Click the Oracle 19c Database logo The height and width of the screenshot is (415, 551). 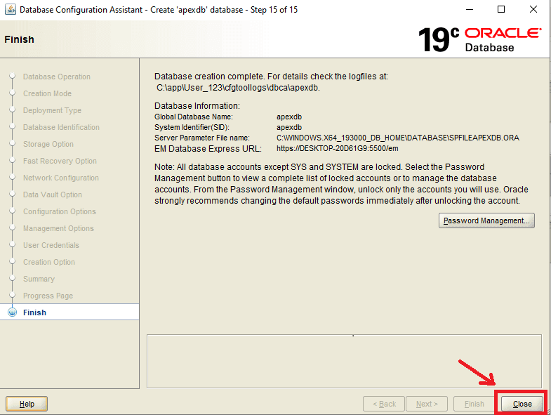[479, 40]
